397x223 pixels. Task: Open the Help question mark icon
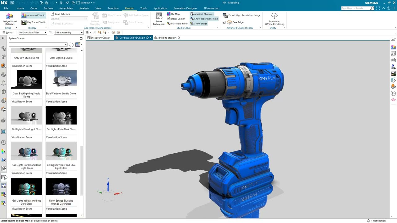(389, 8)
